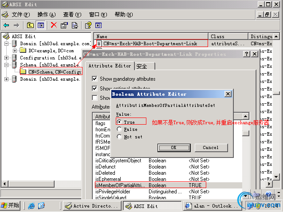Viewport: 283px width, 212px height.
Task: Open the 查看(V) menu
Action: [72, 15]
